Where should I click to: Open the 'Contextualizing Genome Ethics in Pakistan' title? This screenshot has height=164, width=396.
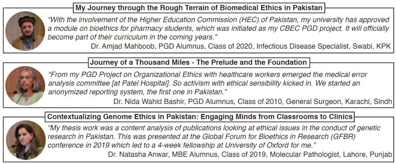pyautogui.click(x=200, y=117)
